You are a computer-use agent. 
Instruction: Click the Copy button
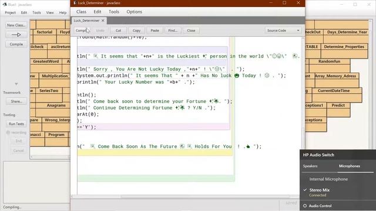pyautogui.click(x=136, y=30)
